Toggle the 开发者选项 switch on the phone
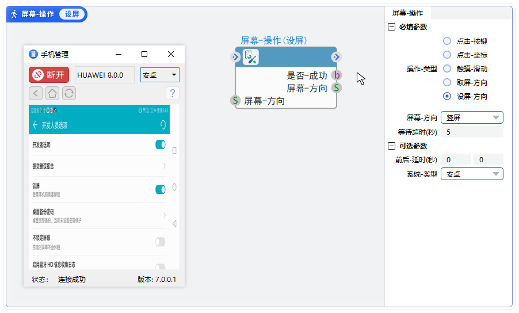The height and width of the screenshot is (313, 519). point(161,145)
